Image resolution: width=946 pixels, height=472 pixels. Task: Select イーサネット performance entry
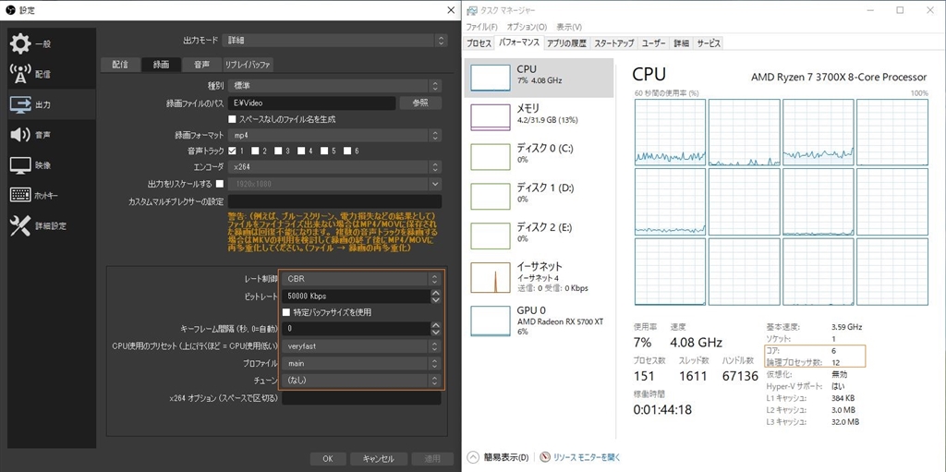(x=539, y=277)
